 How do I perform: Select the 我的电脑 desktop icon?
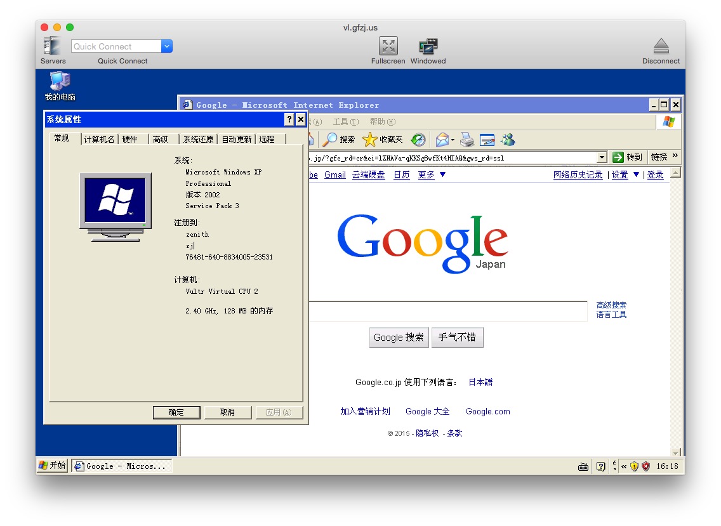(x=60, y=86)
